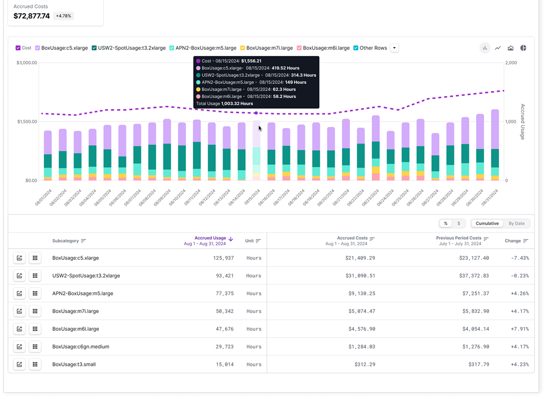Switch to the By Date tab

(x=516, y=223)
